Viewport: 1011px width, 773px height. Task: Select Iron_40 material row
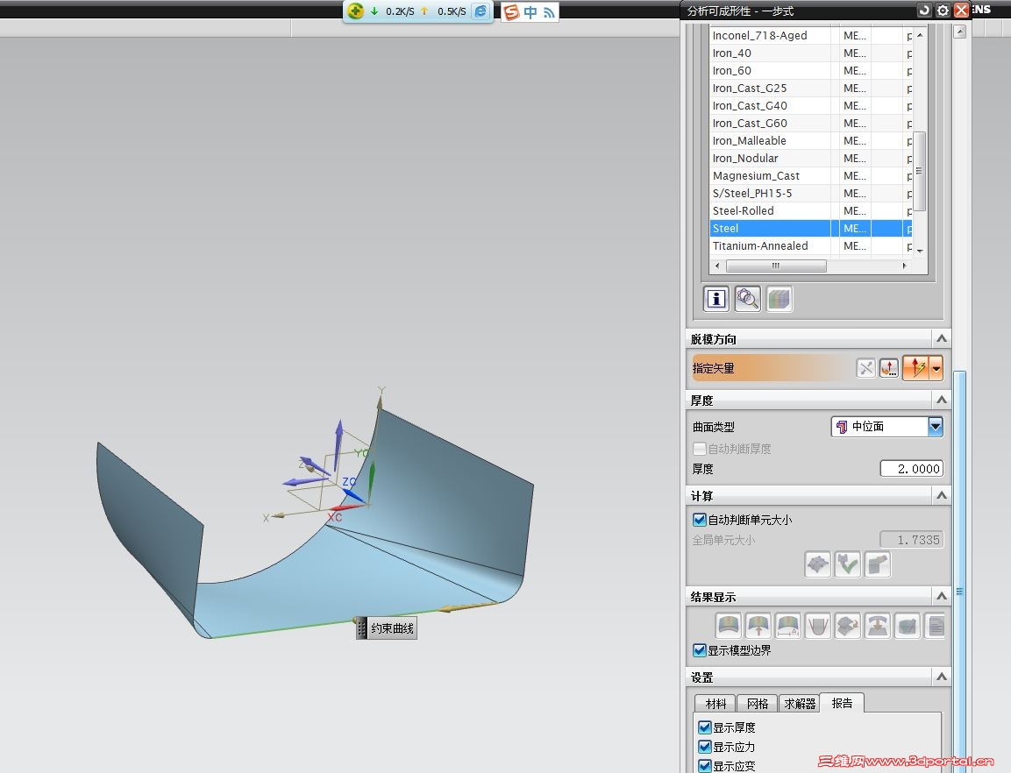[x=811, y=53]
